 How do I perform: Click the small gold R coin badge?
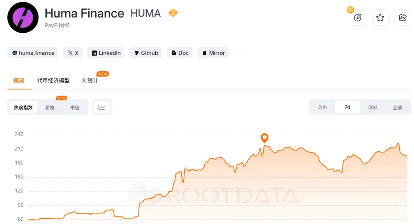coord(350,10)
